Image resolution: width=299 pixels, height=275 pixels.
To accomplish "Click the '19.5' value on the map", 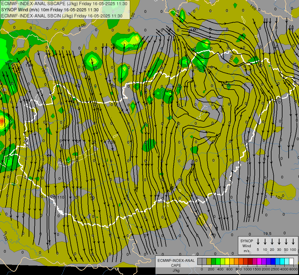I will [267, 233].
